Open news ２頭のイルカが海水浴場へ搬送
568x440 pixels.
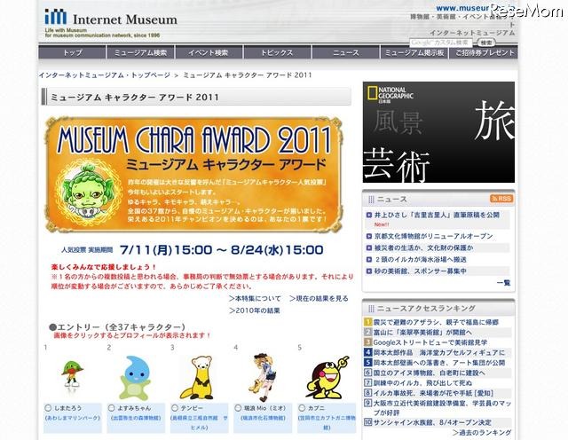pyautogui.click(x=420, y=259)
